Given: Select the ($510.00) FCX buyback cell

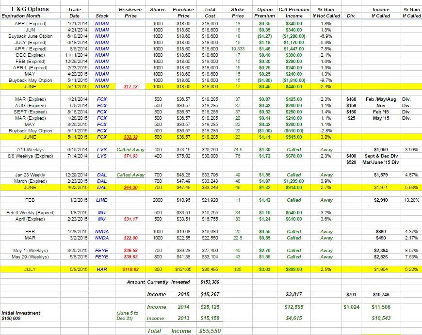Looking at the screenshot, I should (293, 131).
